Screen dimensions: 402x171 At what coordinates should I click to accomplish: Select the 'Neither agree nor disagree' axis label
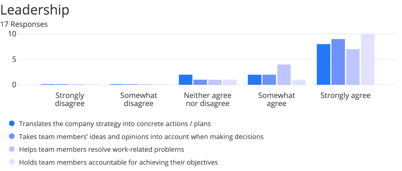[x=208, y=99]
